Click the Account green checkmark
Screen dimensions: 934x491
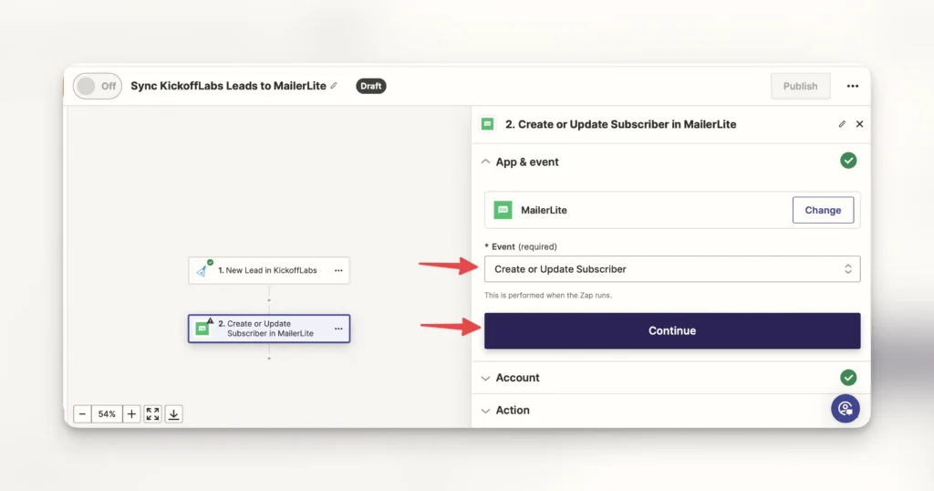pyautogui.click(x=848, y=377)
